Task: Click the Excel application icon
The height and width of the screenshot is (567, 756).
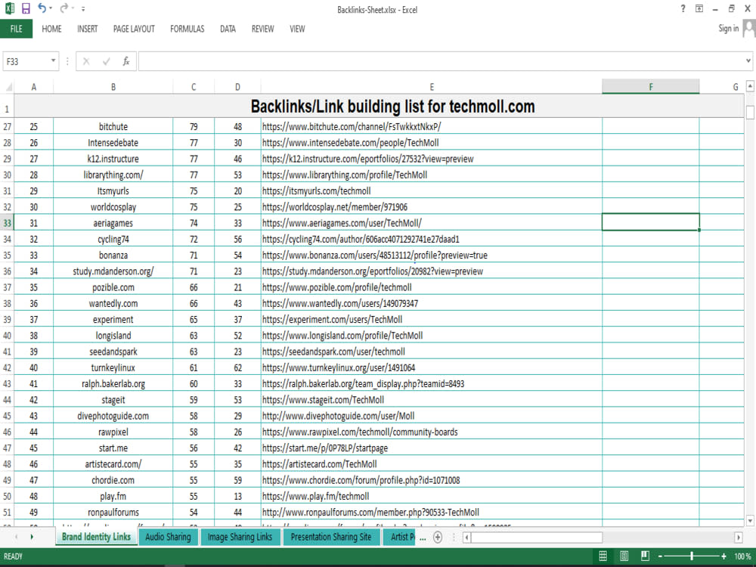Action: click(x=9, y=8)
